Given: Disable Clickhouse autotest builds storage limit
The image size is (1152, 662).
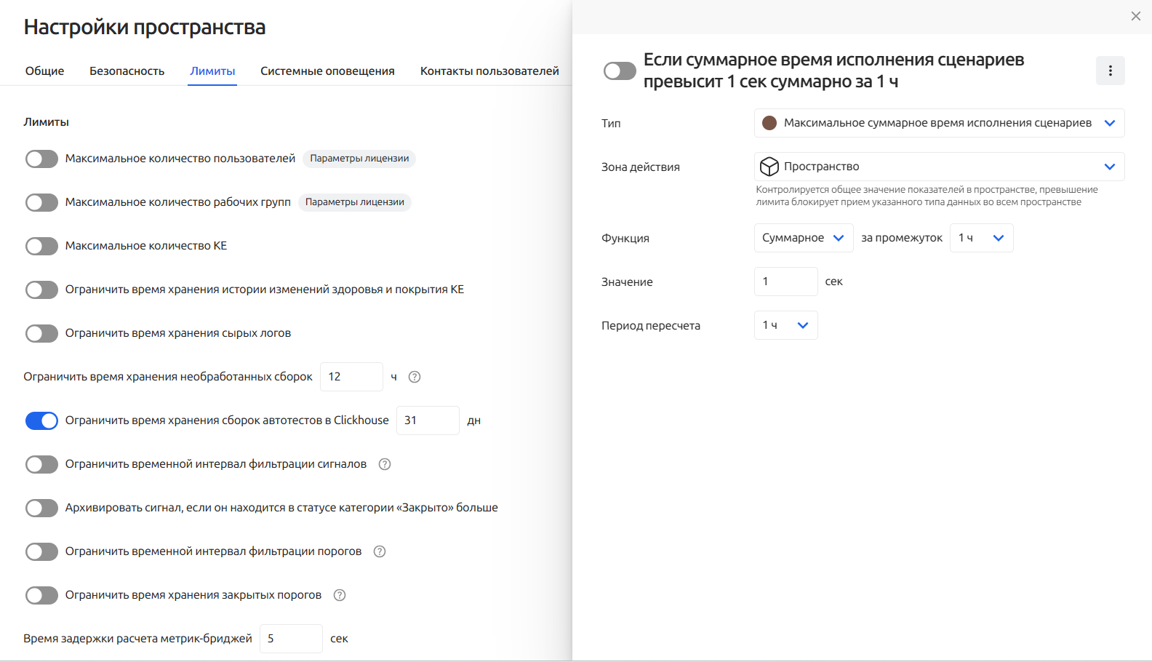Looking at the screenshot, I should coord(41,420).
